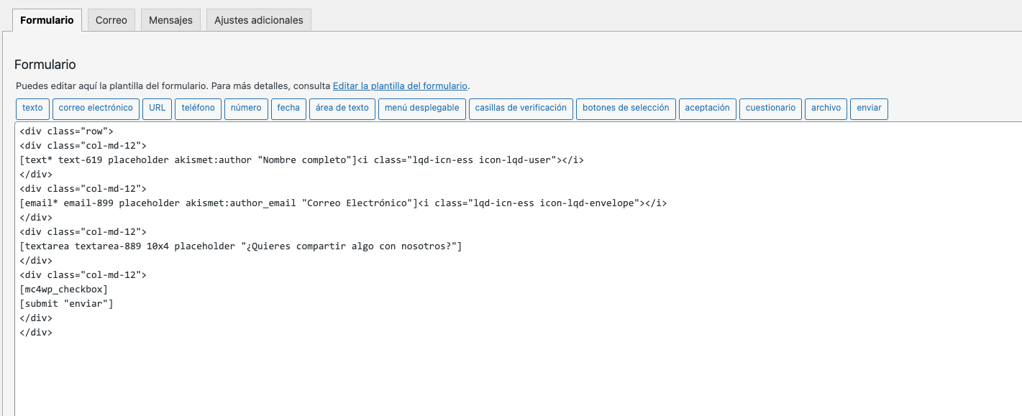Insert an área de texto tag
Image resolution: width=1022 pixels, height=416 pixels.
click(x=342, y=108)
